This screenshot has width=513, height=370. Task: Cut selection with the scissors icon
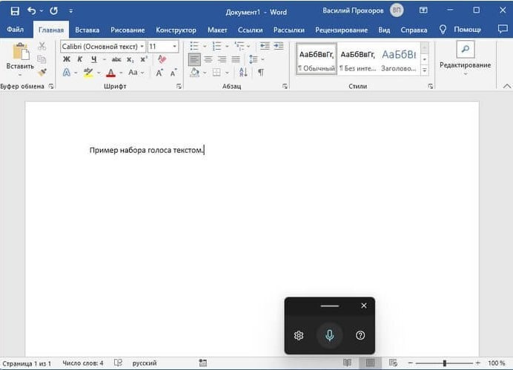tap(42, 46)
